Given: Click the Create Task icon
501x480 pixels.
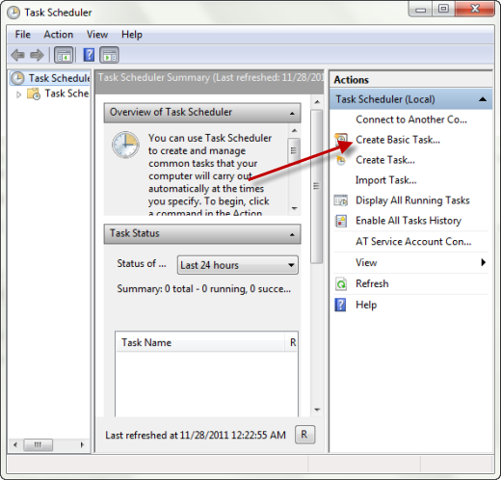Looking at the screenshot, I should 341,160.
